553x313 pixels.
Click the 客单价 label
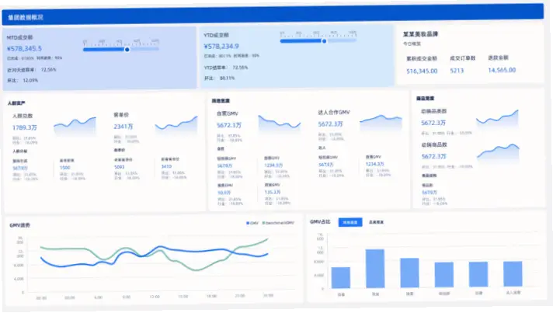[121, 115]
